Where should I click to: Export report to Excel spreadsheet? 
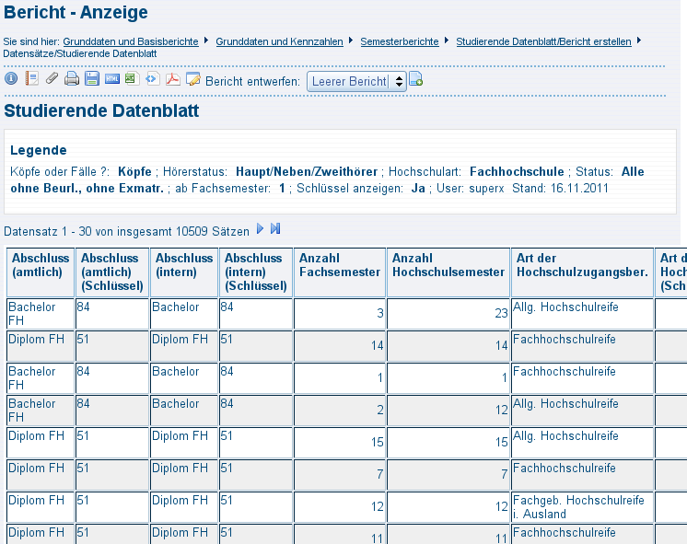(131, 79)
